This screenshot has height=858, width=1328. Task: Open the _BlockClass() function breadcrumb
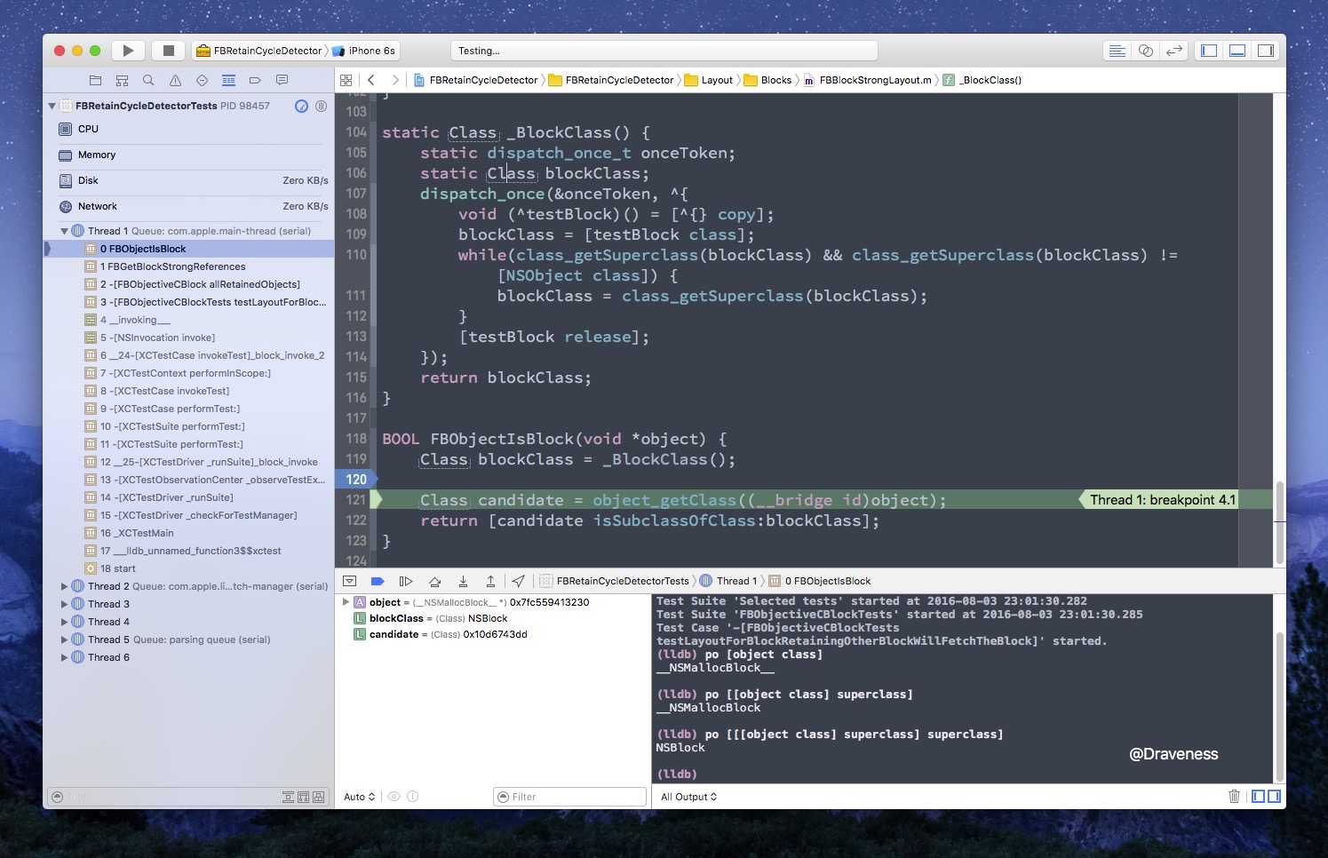[x=982, y=80]
